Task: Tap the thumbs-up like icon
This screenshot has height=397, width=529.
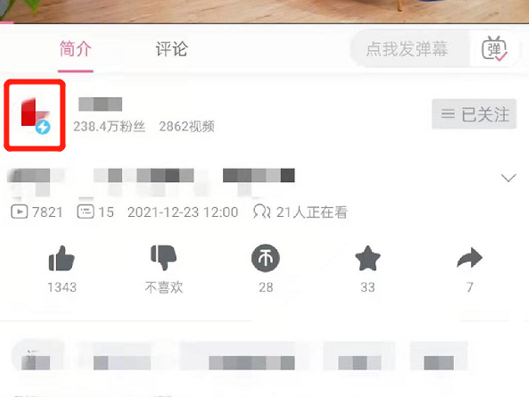Action: (61, 258)
